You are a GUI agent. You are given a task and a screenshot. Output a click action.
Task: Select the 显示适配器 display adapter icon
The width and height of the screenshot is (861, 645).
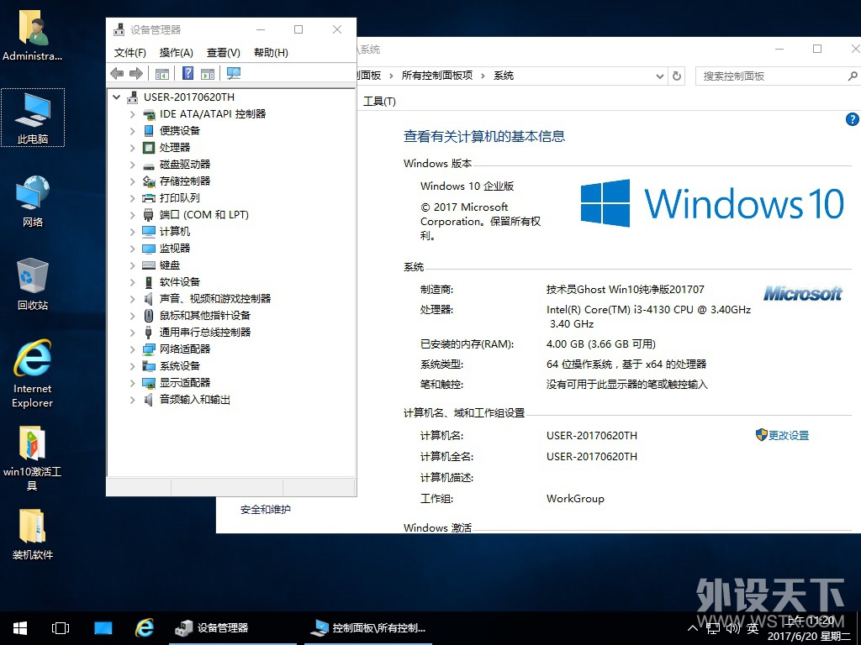(x=149, y=383)
